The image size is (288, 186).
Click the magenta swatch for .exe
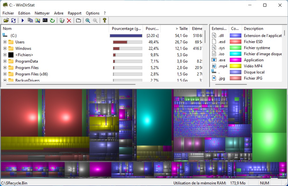pos(236,60)
